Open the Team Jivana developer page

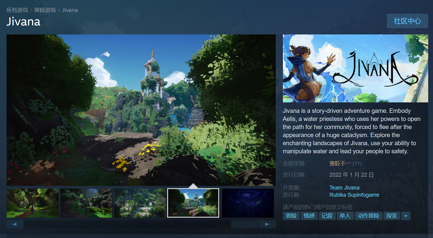click(344, 187)
